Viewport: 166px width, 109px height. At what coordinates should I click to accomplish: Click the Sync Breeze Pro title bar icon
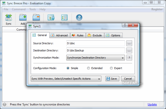pyautogui.click(x=4, y=3)
